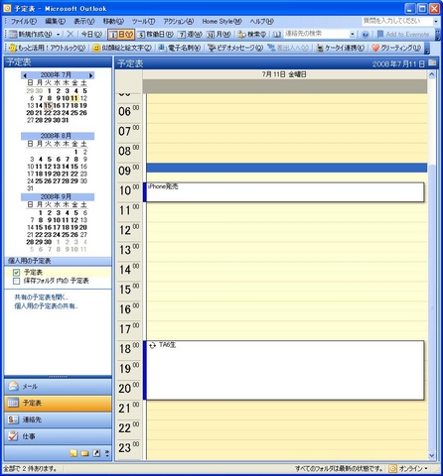
Task: Open the ツール menu
Action: coord(143,21)
